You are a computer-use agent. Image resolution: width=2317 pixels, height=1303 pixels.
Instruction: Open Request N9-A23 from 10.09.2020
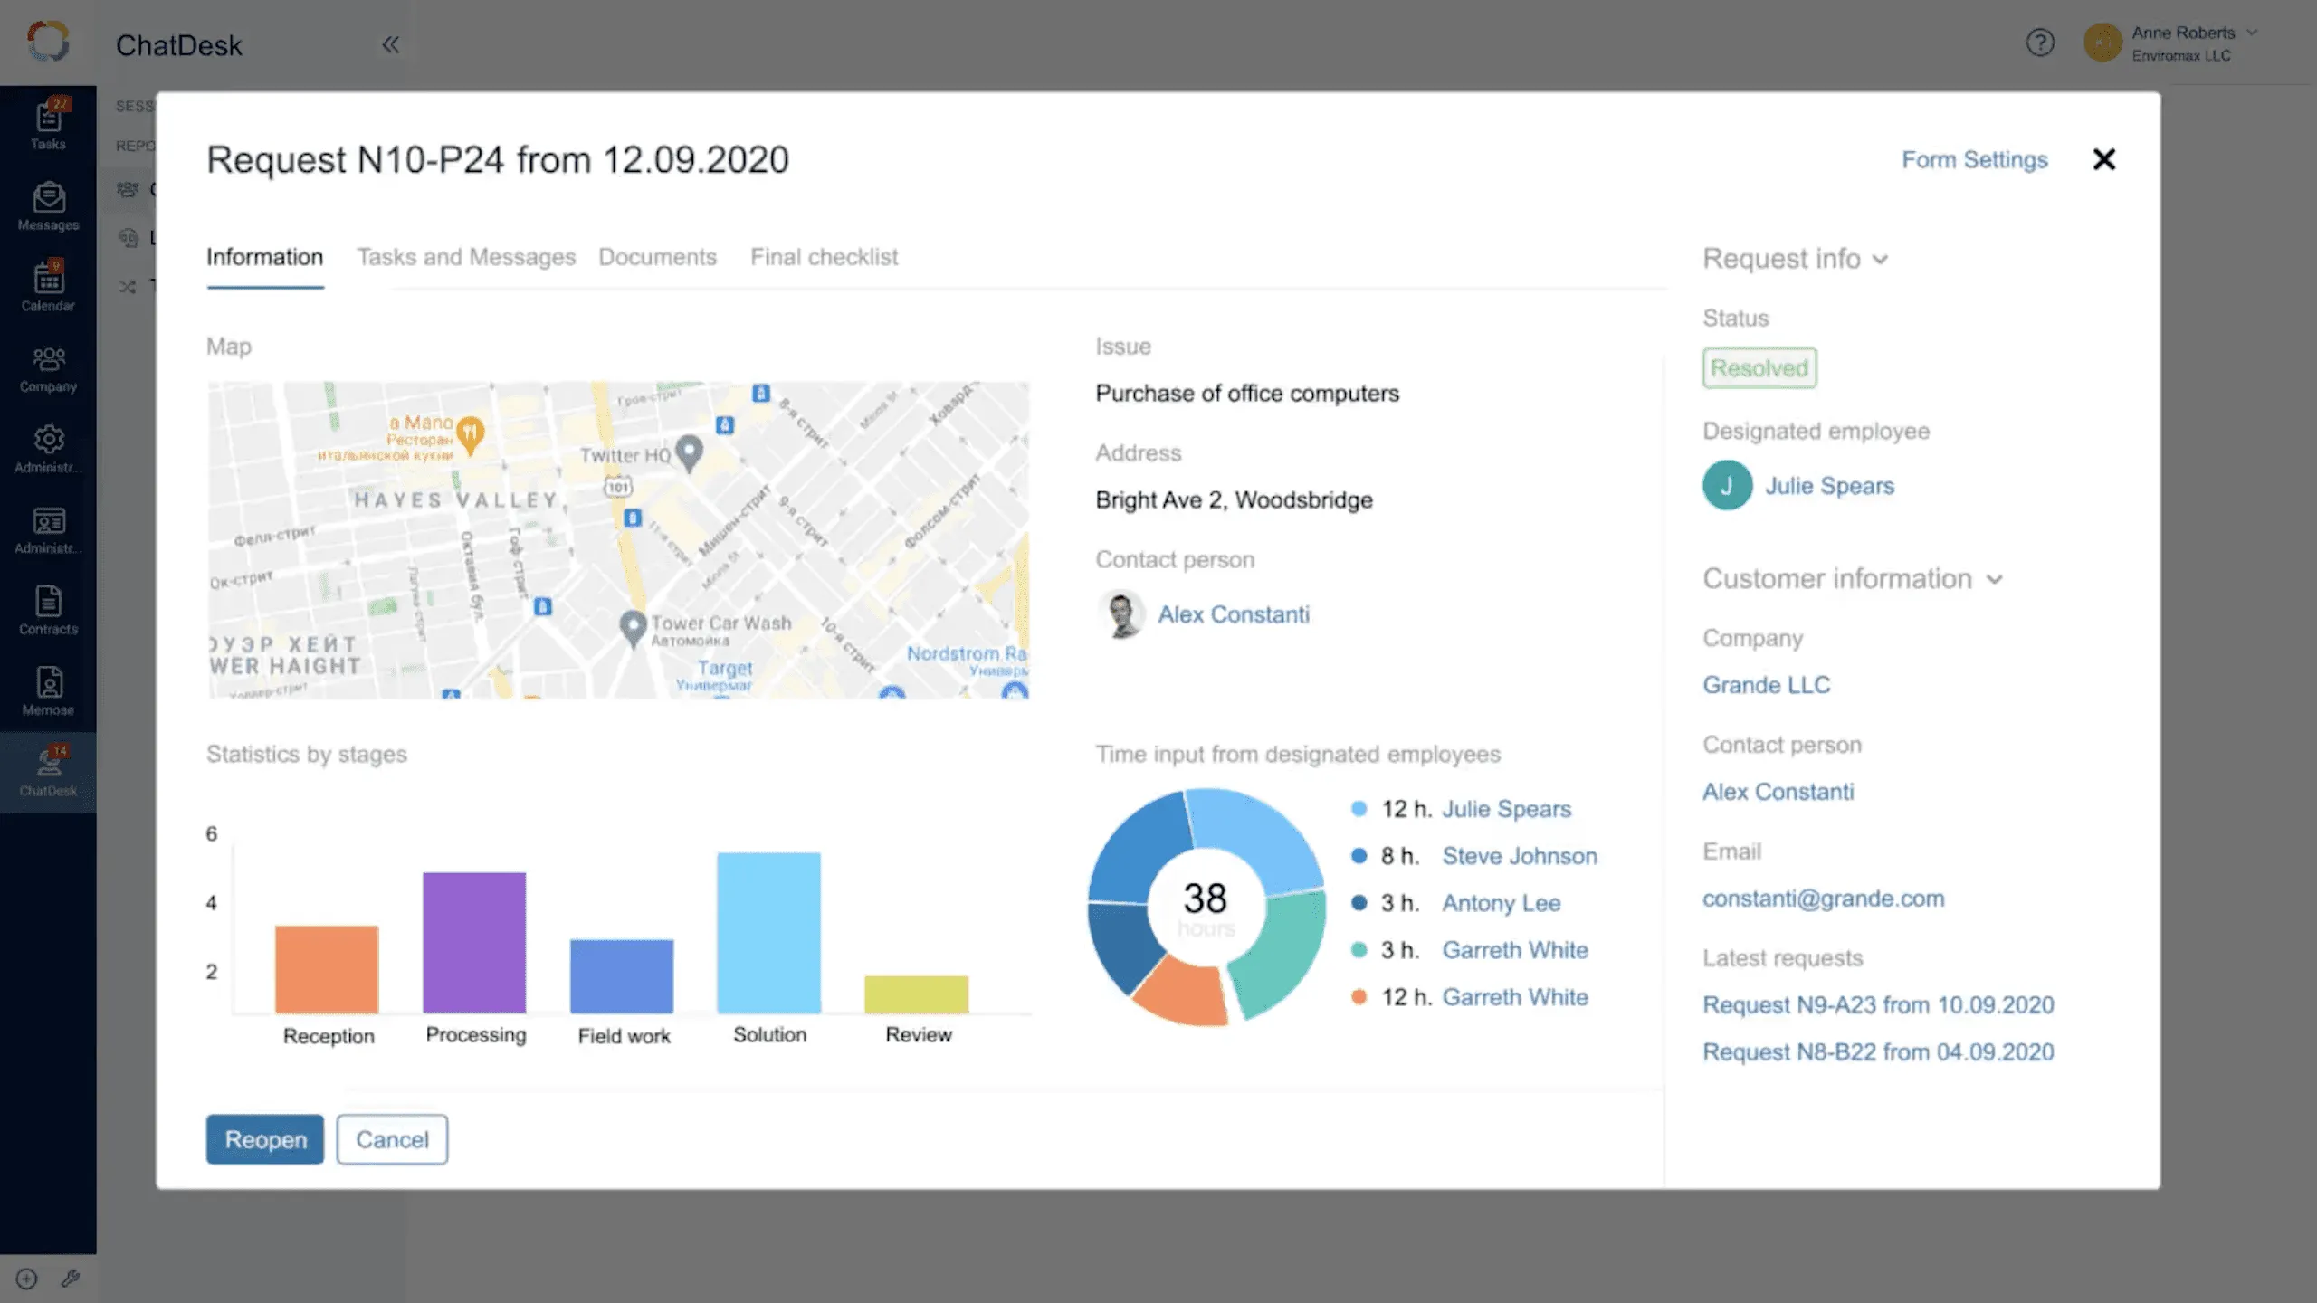click(x=1878, y=1005)
